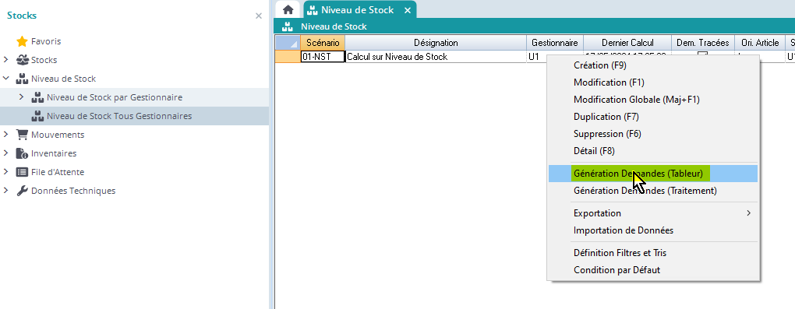The image size is (795, 309).
Task: Select the Mouvements tree item
Action: tap(58, 135)
